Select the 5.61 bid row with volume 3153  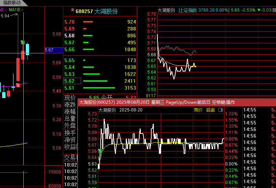pos(100,88)
